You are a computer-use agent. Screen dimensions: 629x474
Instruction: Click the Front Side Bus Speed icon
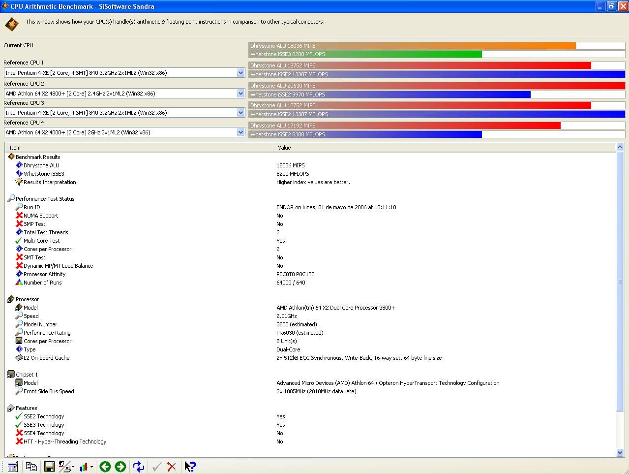tap(19, 391)
